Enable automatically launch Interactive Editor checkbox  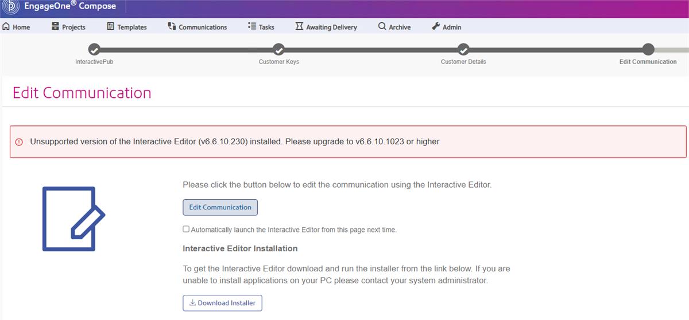point(186,229)
